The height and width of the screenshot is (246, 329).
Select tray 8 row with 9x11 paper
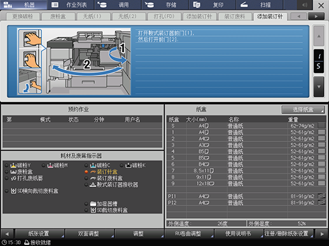point(246,177)
